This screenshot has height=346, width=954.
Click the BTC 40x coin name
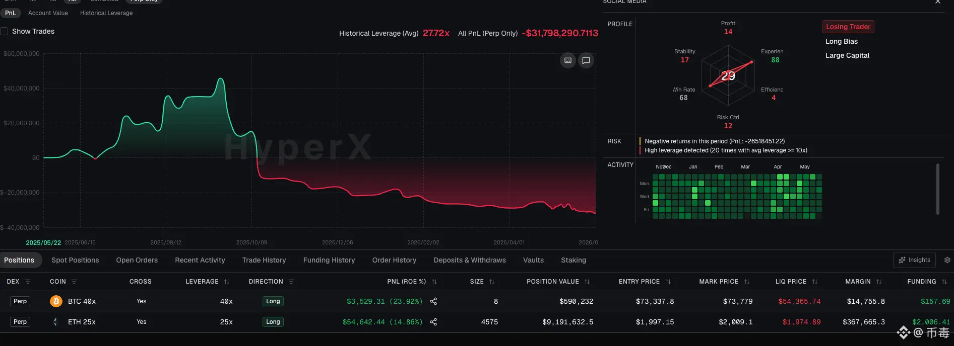82,301
